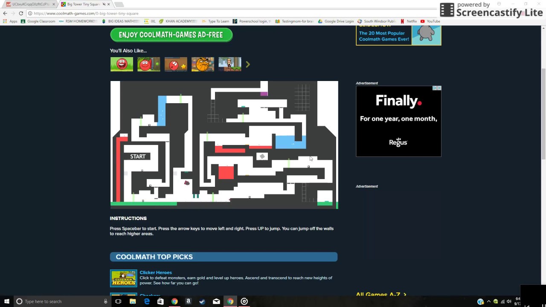Click the page vertical scrollbar thumb
546x307 pixels.
(x=543, y=113)
